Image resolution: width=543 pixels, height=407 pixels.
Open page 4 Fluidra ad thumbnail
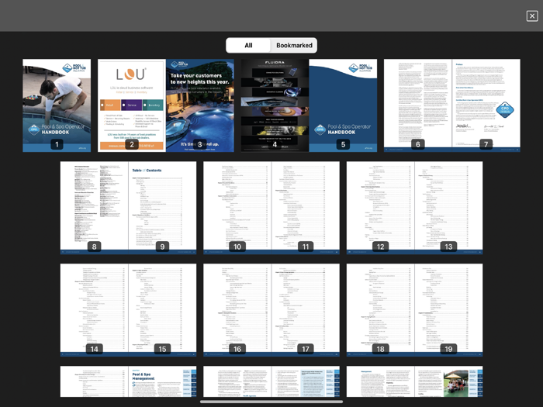click(x=275, y=105)
